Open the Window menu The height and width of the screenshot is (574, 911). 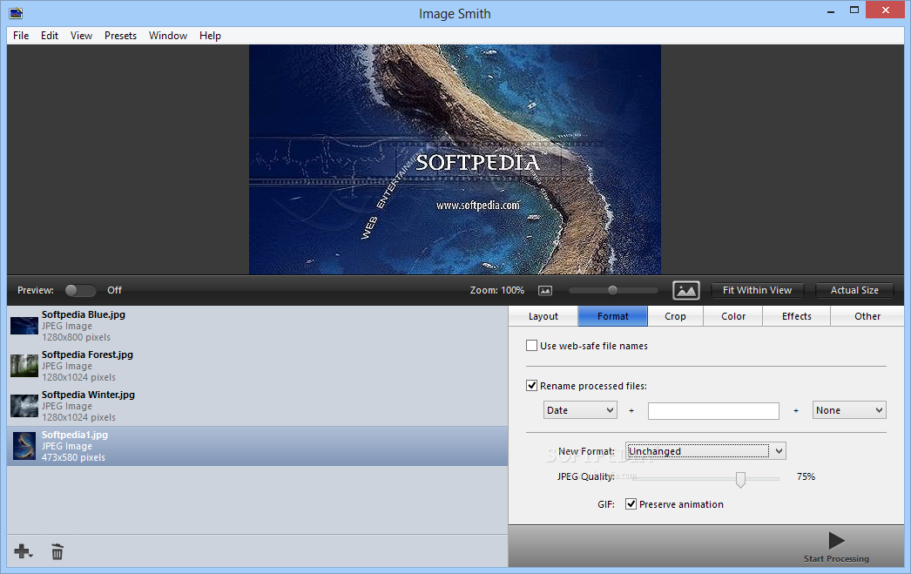[168, 36]
